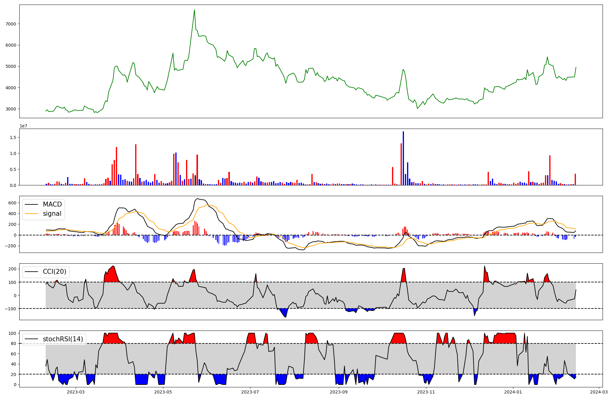Click the 1.5 volume axis tick label
The image size is (613, 399).
pos(13,138)
